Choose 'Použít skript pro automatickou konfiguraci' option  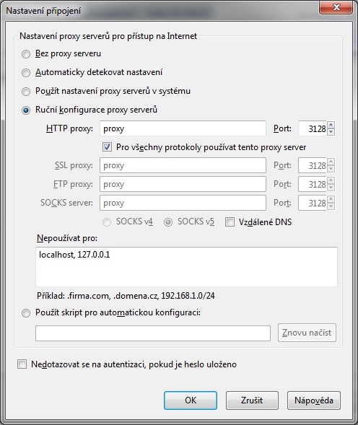point(26,313)
